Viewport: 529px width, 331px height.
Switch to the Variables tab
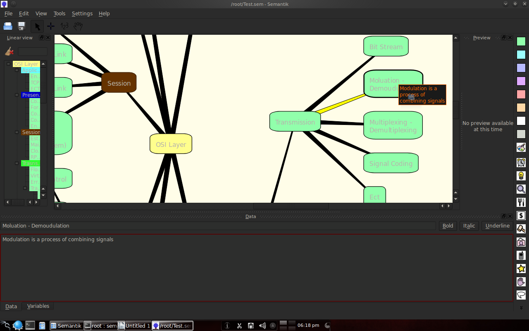pyautogui.click(x=38, y=306)
